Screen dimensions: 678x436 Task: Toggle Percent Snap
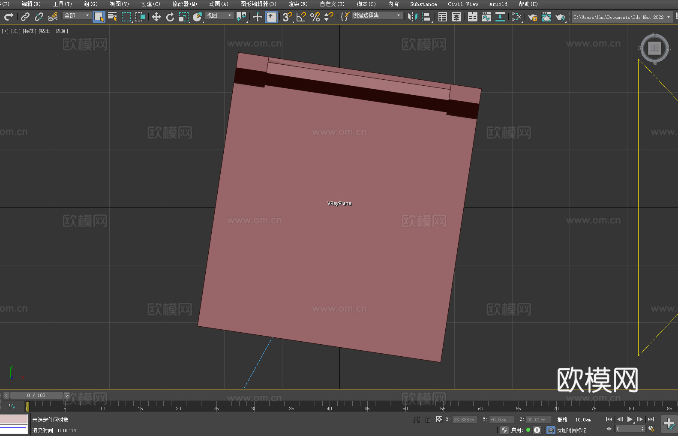pos(315,17)
